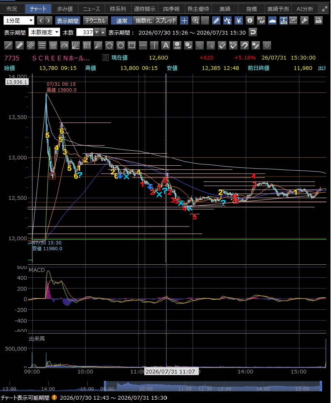Screen dimensions: 331x403
Task: Switch to the ニュース tab
Action: pos(91,9)
